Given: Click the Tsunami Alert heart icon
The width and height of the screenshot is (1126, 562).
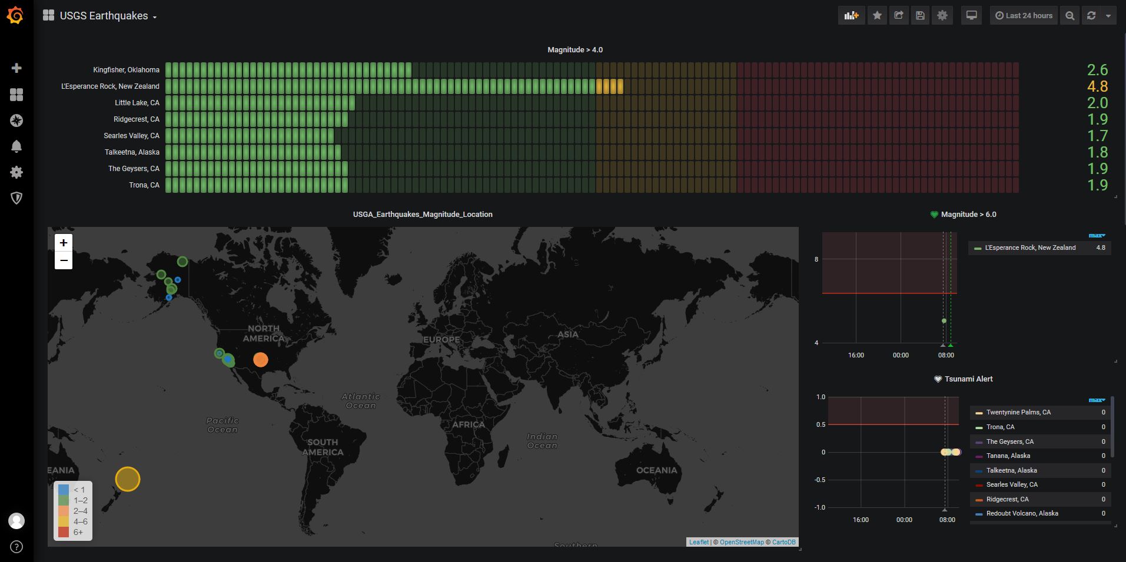Looking at the screenshot, I should click(938, 379).
